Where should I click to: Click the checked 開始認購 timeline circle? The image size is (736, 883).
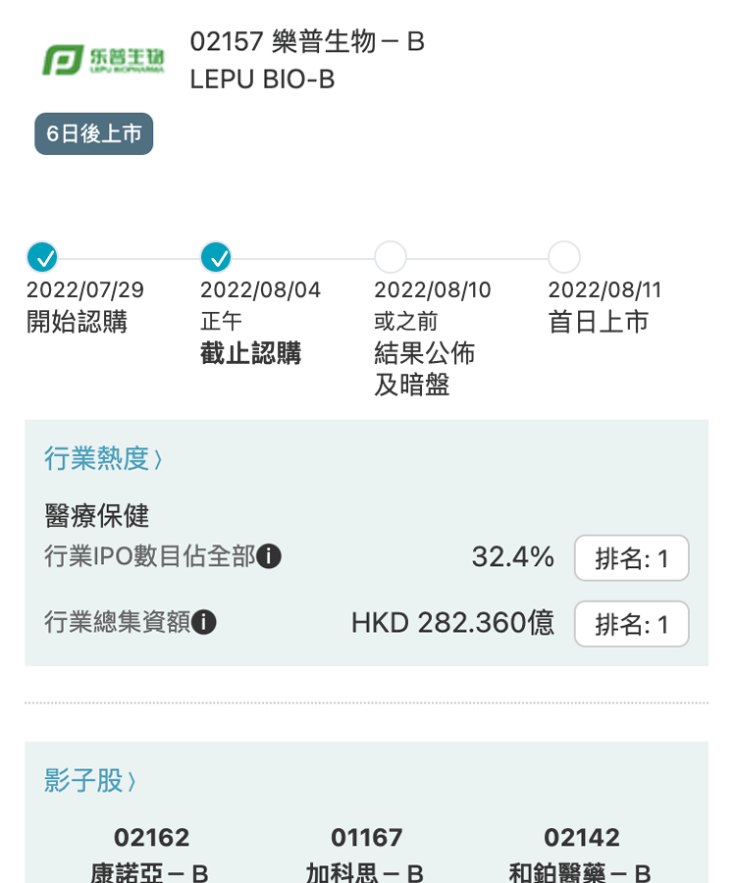42,258
